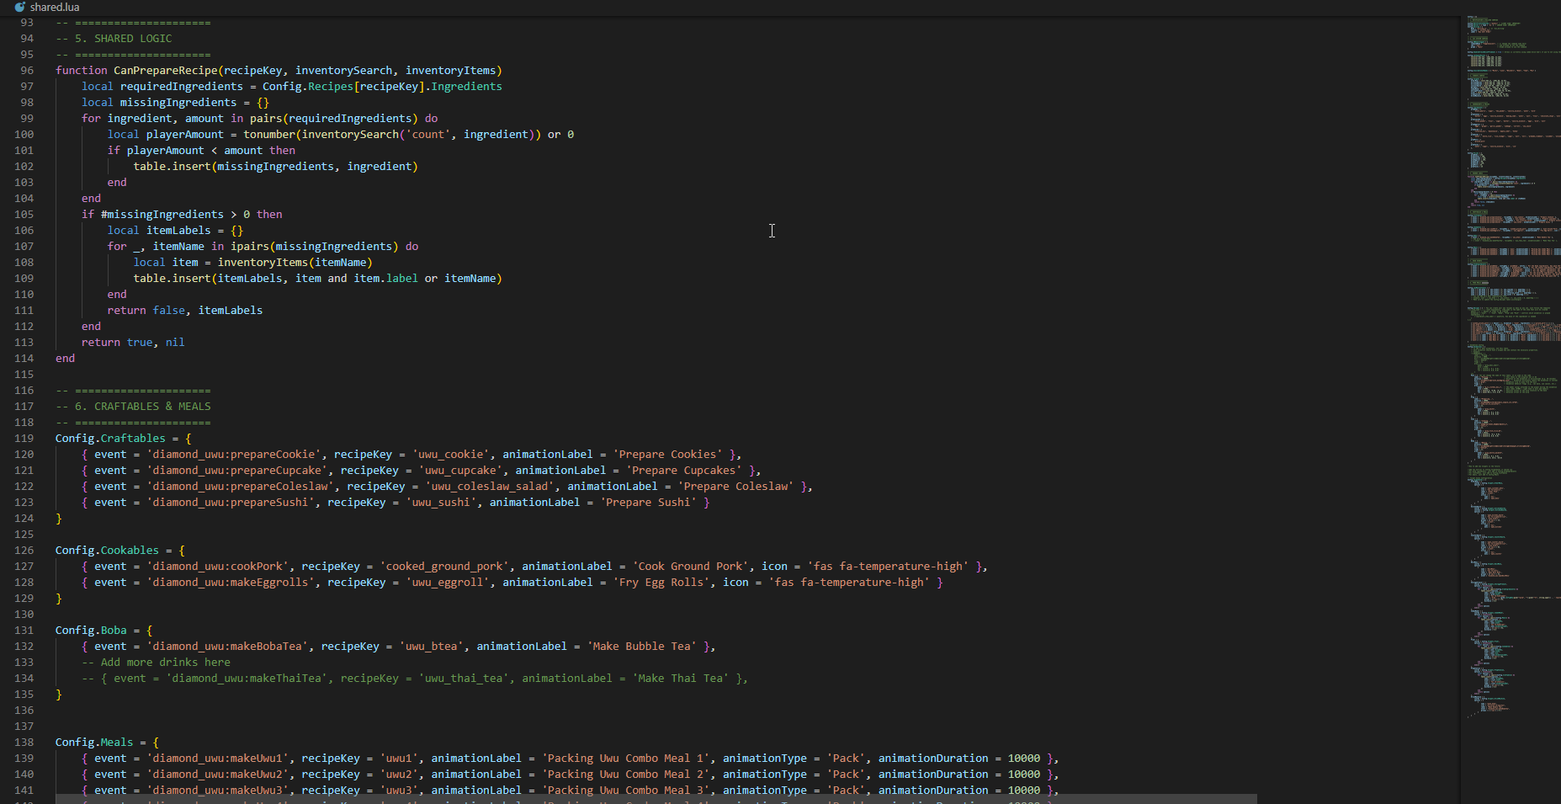The width and height of the screenshot is (1561, 804).
Task: Click the commented-out makeThaiTea line
Action: click(337, 678)
